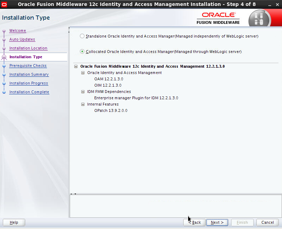Select Enterprise manager Plugin for IDM item
Viewport: 282px width, 229px height.
136,98
